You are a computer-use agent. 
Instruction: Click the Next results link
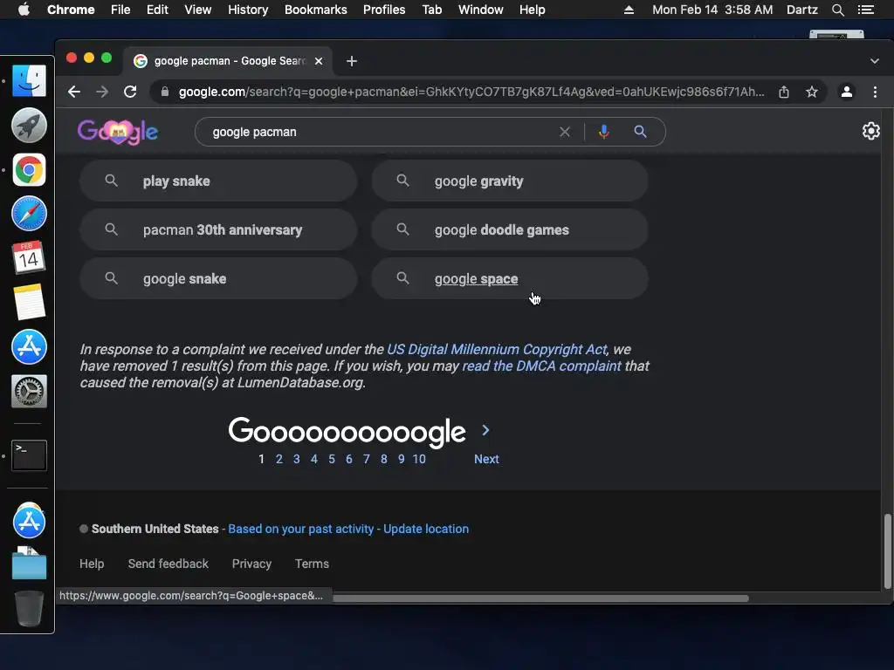(x=486, y=459)
